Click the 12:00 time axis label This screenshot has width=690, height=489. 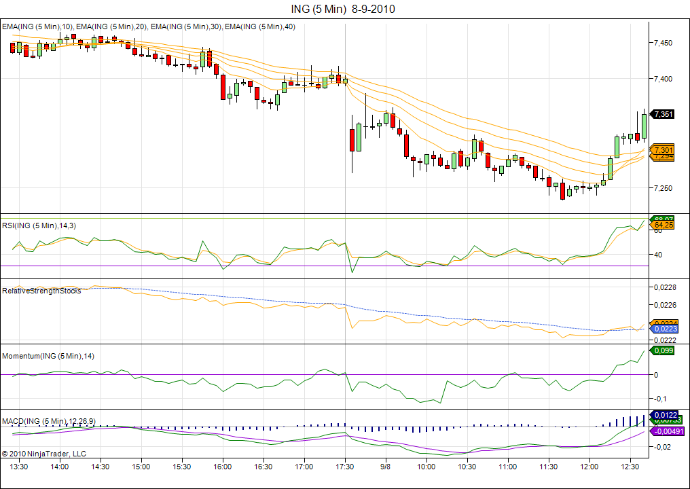pos(589,466)
